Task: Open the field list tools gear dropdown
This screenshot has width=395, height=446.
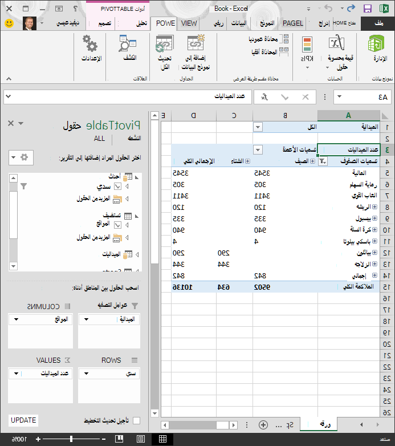Action: (21, 157)
